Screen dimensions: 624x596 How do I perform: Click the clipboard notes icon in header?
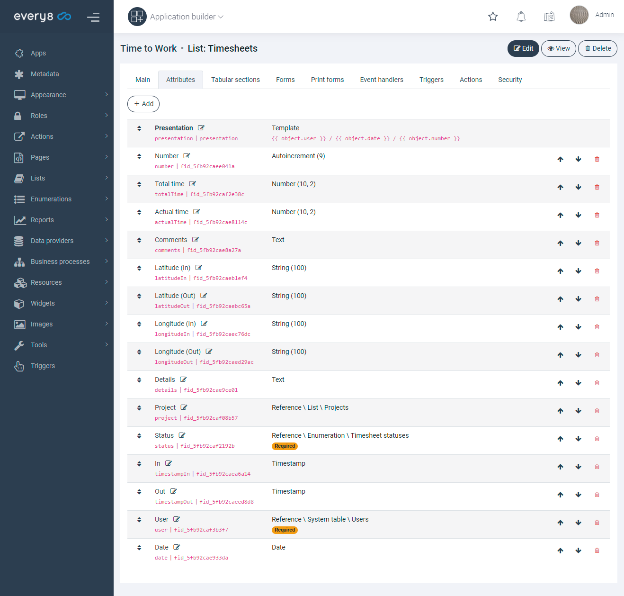point(549,17)
